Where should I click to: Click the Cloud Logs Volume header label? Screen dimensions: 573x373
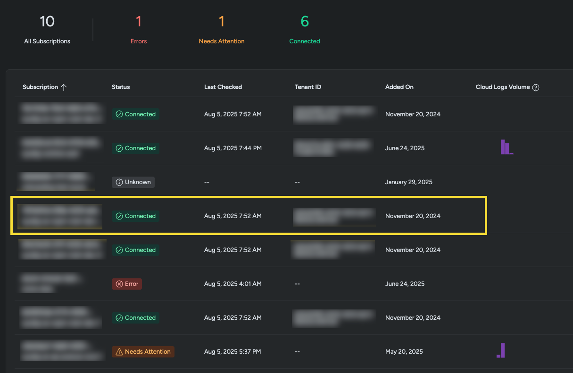tap(503, 87)
